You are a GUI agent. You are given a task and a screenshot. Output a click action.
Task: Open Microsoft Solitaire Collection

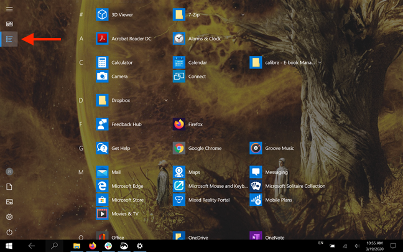[287, 186]
